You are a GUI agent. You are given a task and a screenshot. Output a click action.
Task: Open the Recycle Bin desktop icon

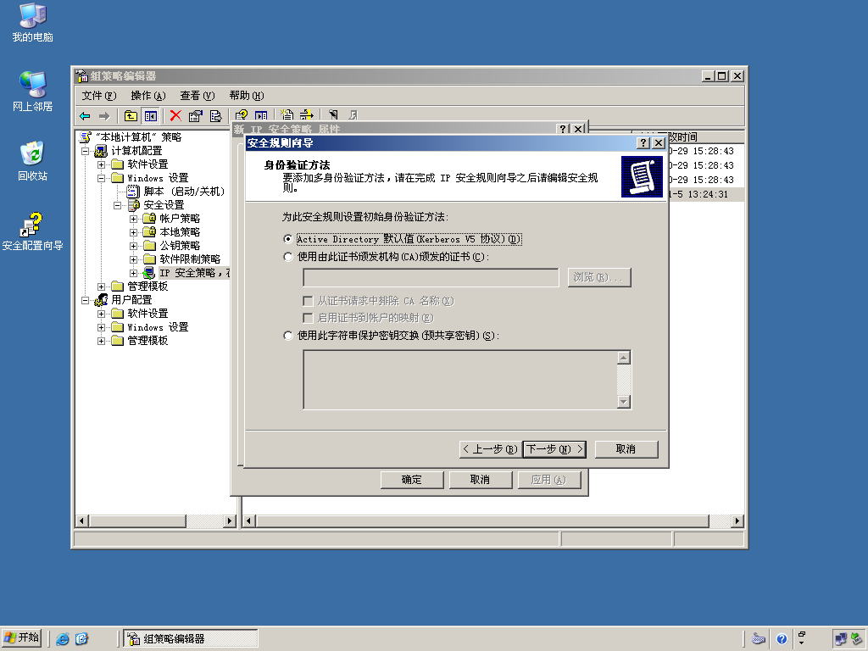tap(33, 161)
